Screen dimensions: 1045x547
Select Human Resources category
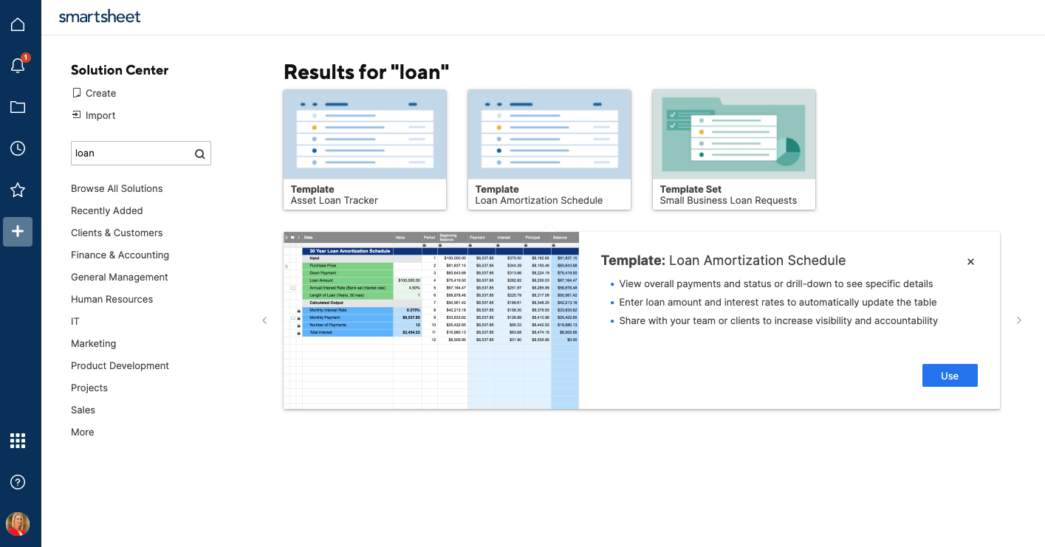(112, 299)
